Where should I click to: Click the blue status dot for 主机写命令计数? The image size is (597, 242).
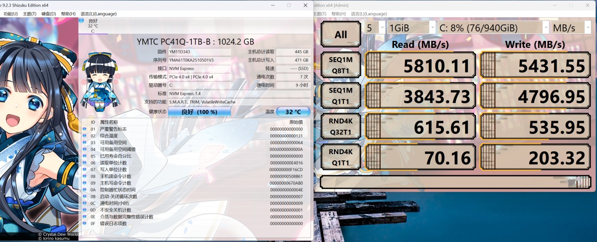pos(85,183)
